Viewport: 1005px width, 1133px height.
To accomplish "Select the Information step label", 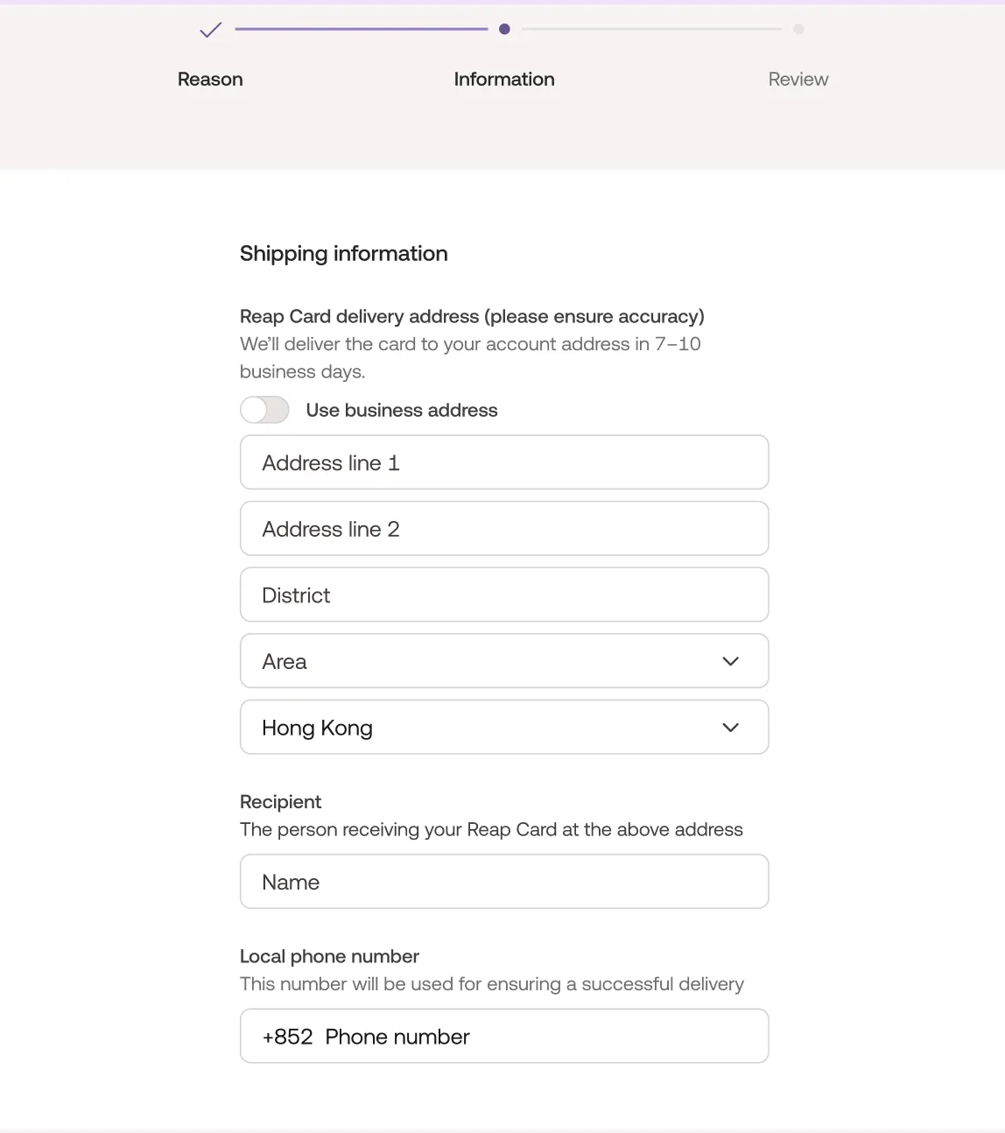I will pyautogui.click(x=504, y=79).
